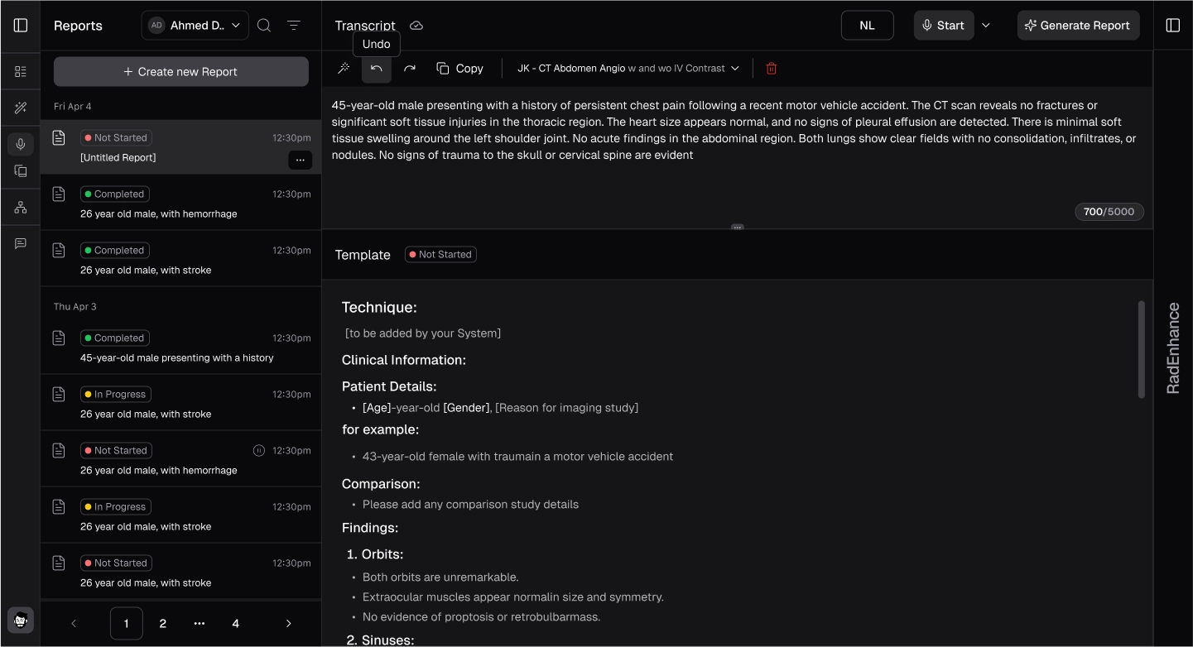
Task: Click the pause icon on Not Started hemorrhage report
Action: coord(259,451)
